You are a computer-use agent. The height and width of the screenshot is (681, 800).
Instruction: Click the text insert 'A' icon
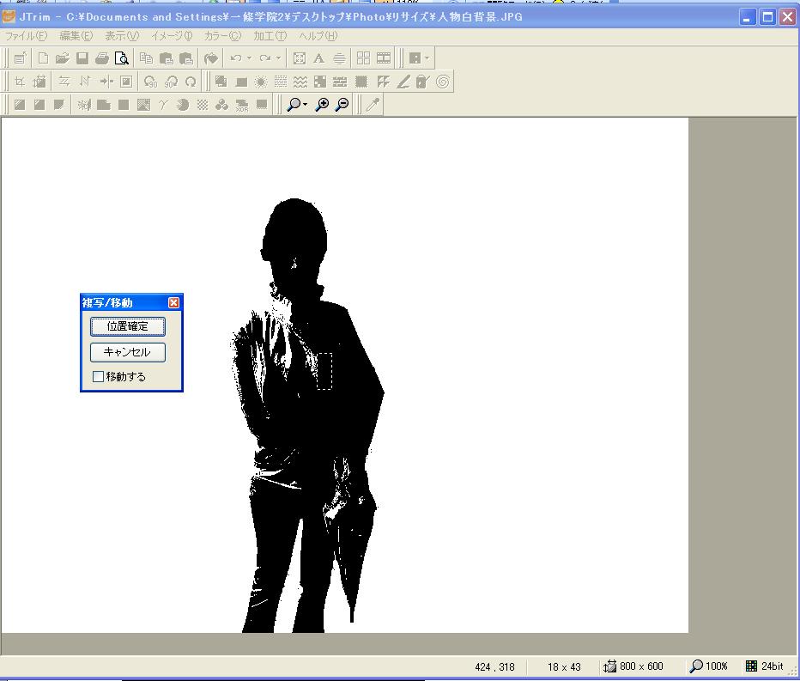click(x=318, y=58)
